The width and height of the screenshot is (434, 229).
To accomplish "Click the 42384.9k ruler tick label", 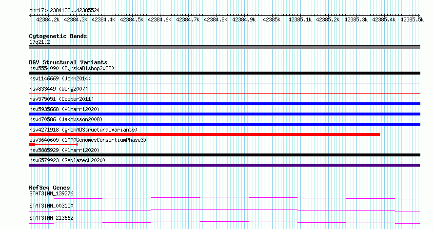I will (x=244, y=20).
